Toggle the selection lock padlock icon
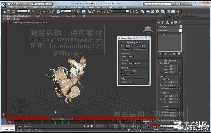211x133 pixels. point(88,126)
